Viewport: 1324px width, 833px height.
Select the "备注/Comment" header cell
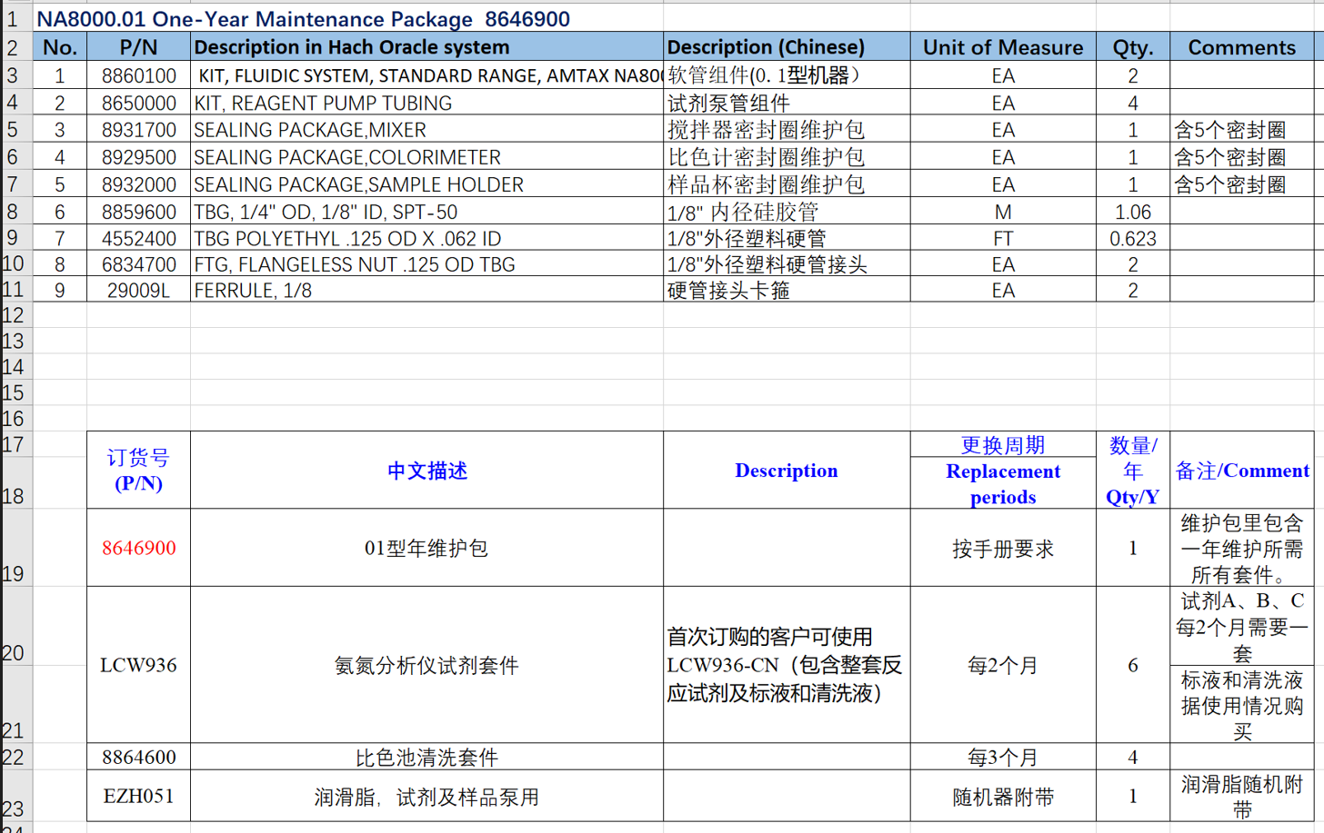click(x=1241, y=471)
